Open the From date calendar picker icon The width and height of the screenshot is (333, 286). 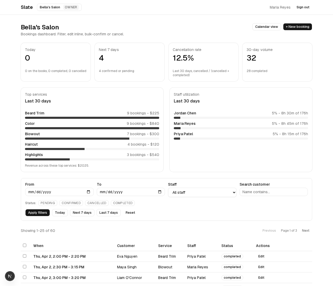pyautogui.click(x=88, y=192)
